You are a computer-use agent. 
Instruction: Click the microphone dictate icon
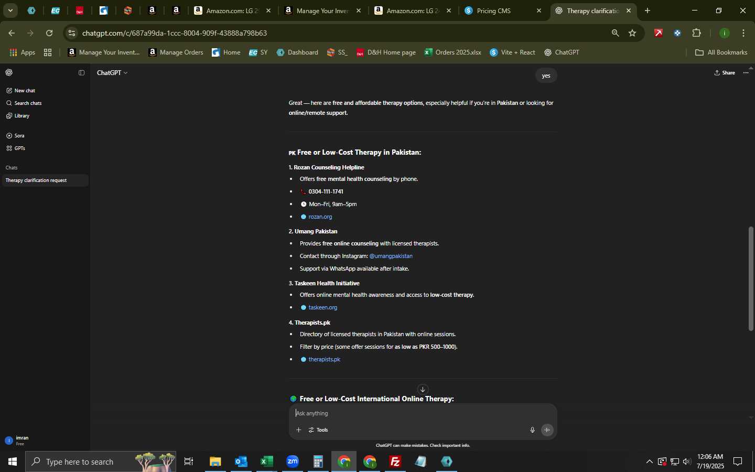coord(533,430)
